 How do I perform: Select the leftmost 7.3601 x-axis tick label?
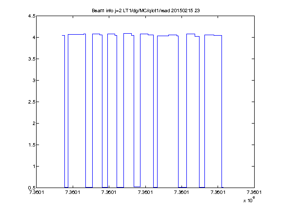(37, 192)
